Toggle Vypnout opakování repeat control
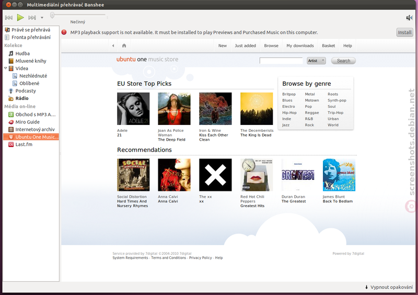The height and width of the screenshot is (295, 418). 389,287
